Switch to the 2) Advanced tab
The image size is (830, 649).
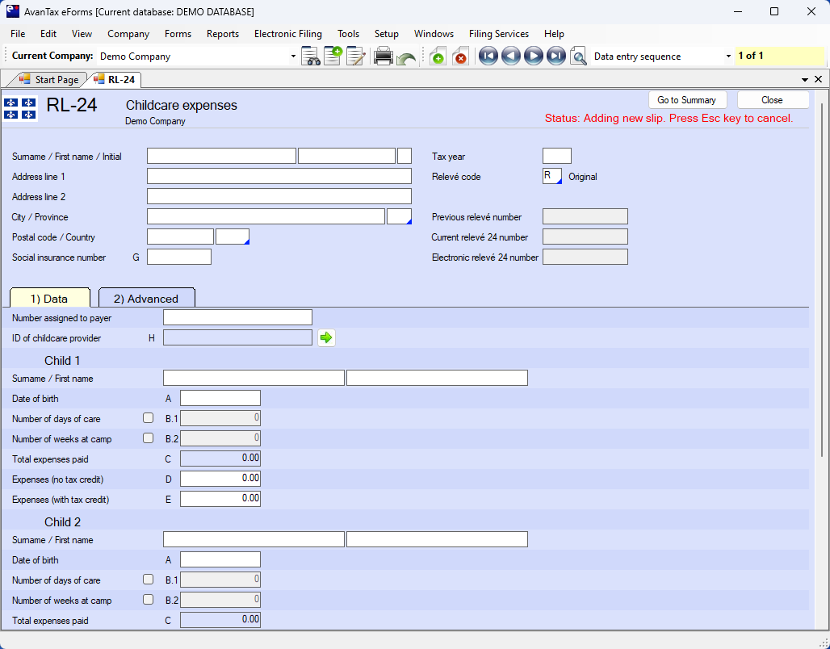pos(146,299)
